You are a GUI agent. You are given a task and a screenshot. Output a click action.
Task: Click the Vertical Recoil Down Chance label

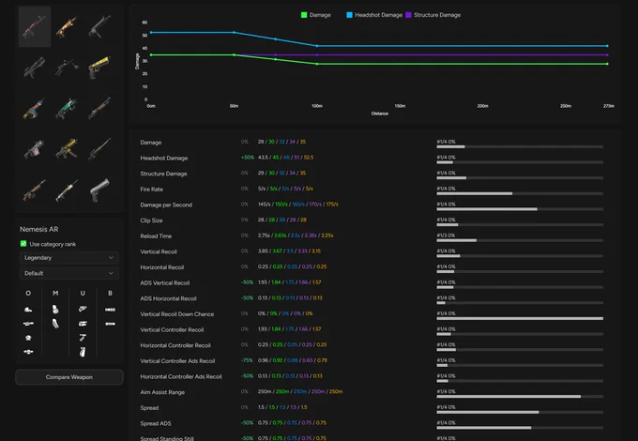tap(176, 314)
